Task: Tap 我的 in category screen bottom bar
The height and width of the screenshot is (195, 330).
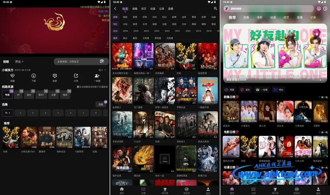Action: (208, 191)
